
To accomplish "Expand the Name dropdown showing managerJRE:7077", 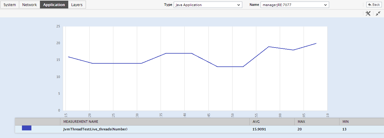I will point(295,5).
